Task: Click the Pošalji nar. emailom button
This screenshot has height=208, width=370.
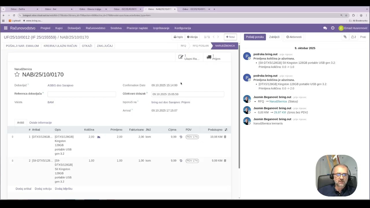Action: [x=22, y=46]
